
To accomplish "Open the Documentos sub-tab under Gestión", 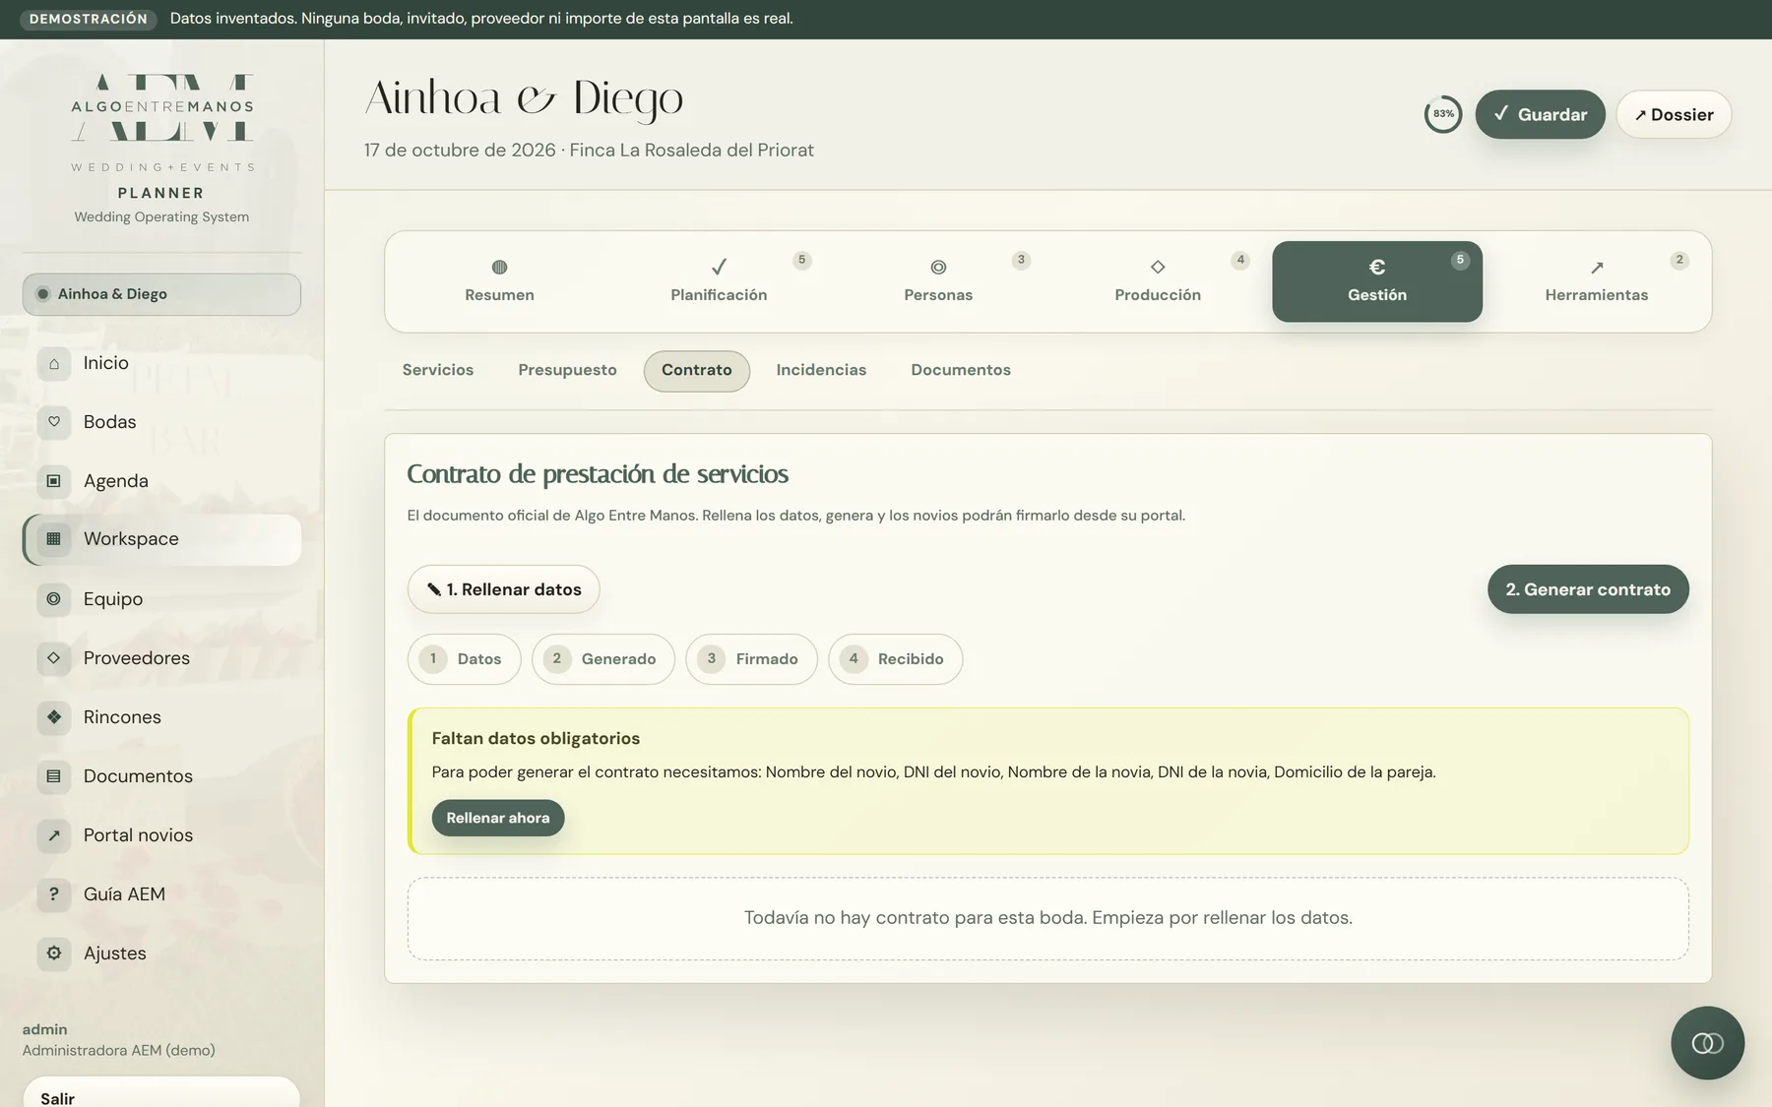I will tap(961, 370).
